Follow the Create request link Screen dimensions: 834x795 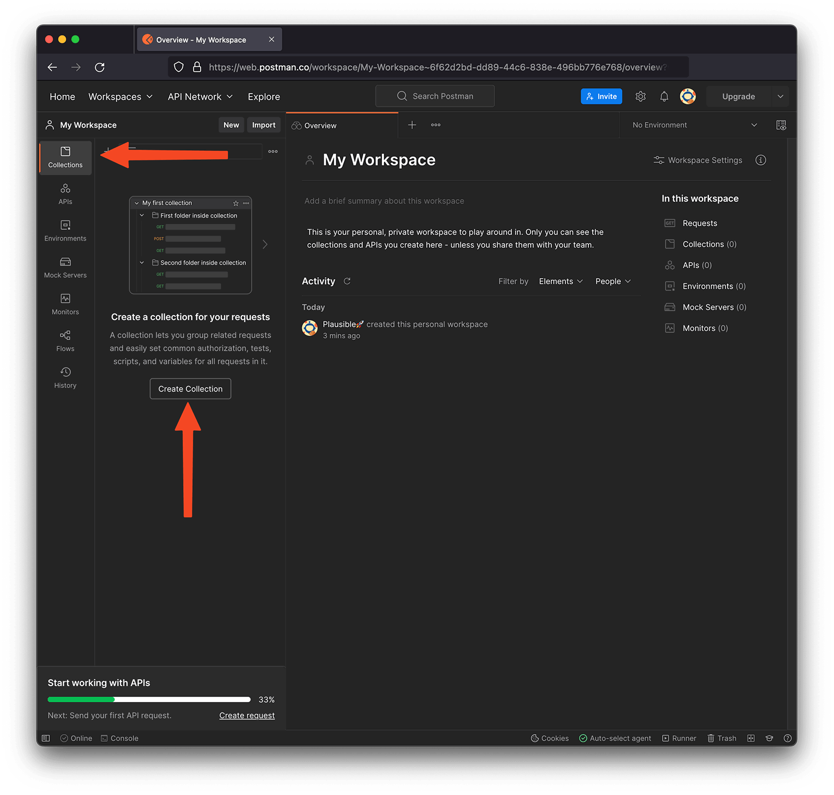247,715
